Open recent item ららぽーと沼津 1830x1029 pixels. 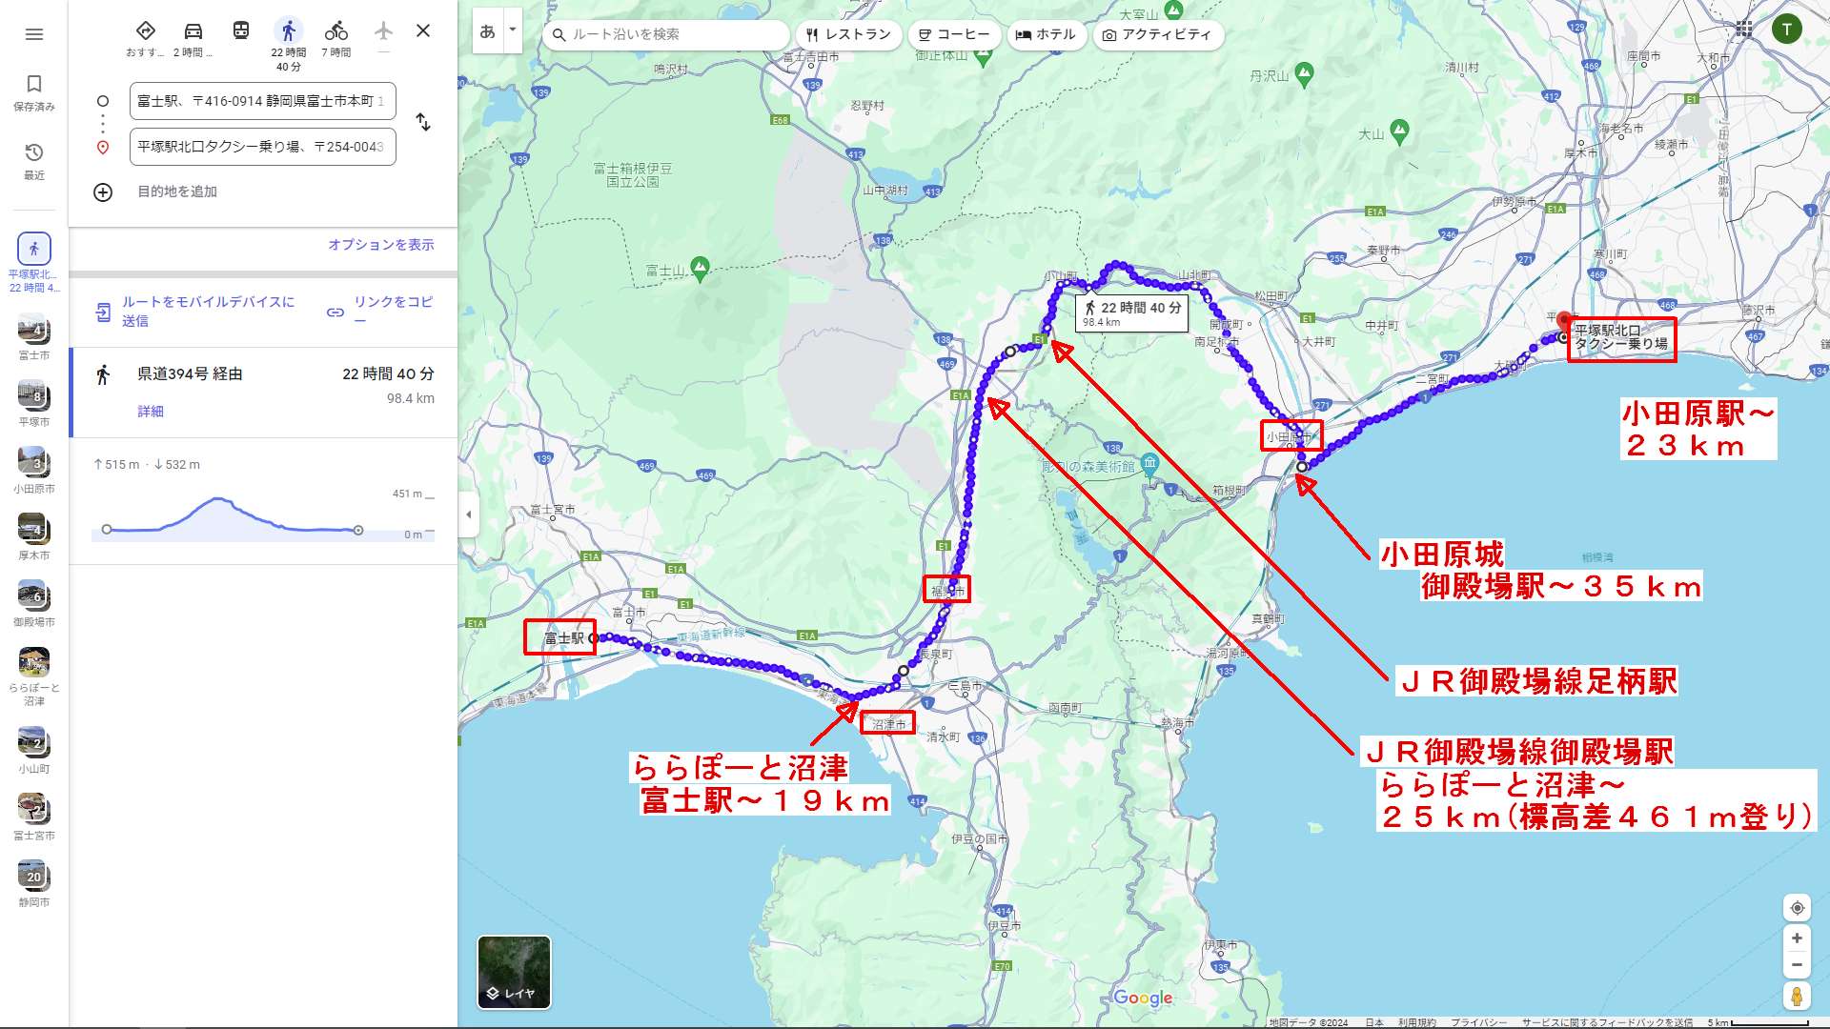pos(34,676)
